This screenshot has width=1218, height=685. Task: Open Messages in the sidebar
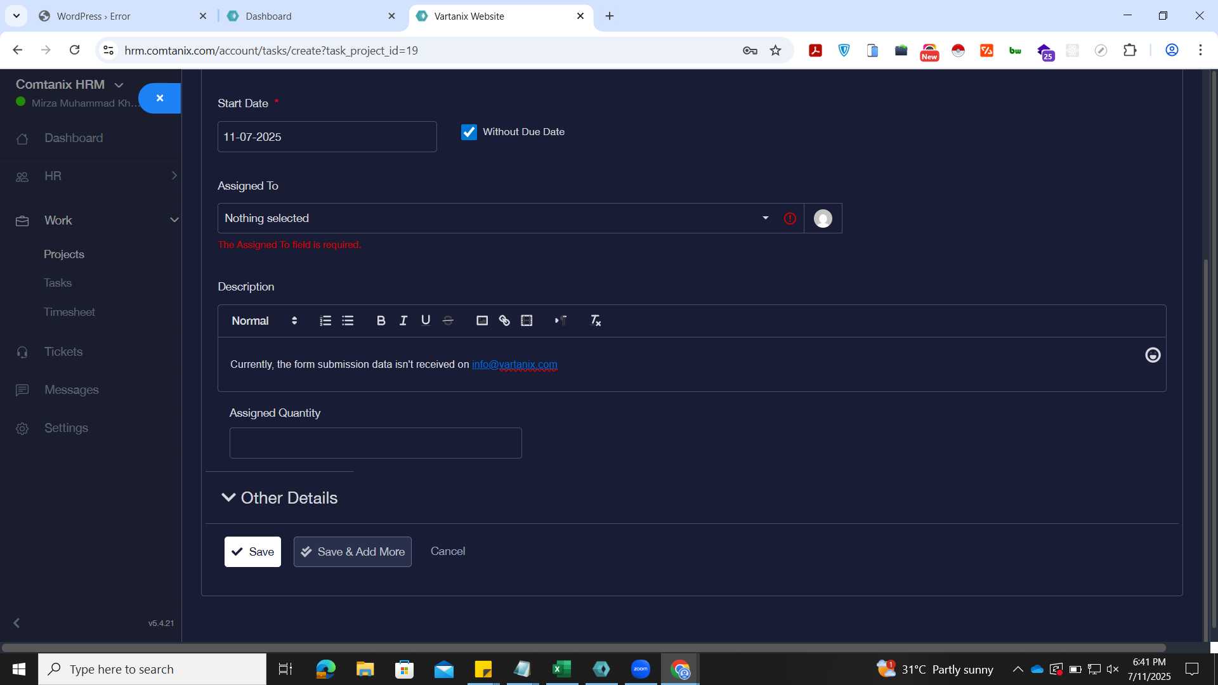[71, 390]
